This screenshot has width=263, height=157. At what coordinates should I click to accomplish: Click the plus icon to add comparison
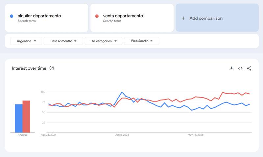(x=183, y=18)
